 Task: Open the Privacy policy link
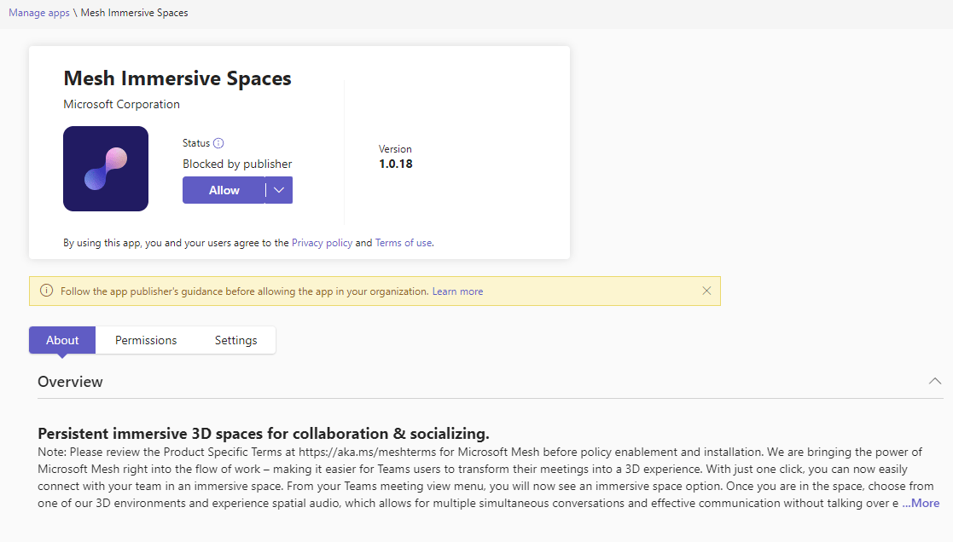click(x=322, y=243)
